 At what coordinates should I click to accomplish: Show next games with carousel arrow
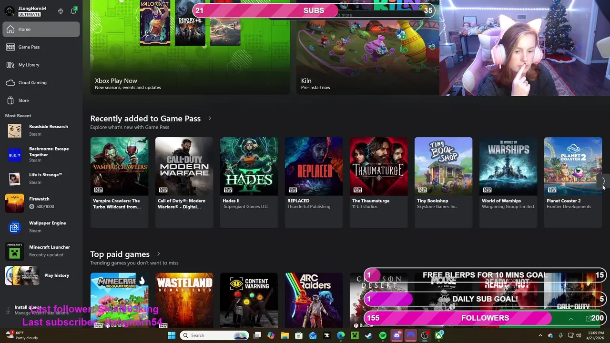pos(604,181)
